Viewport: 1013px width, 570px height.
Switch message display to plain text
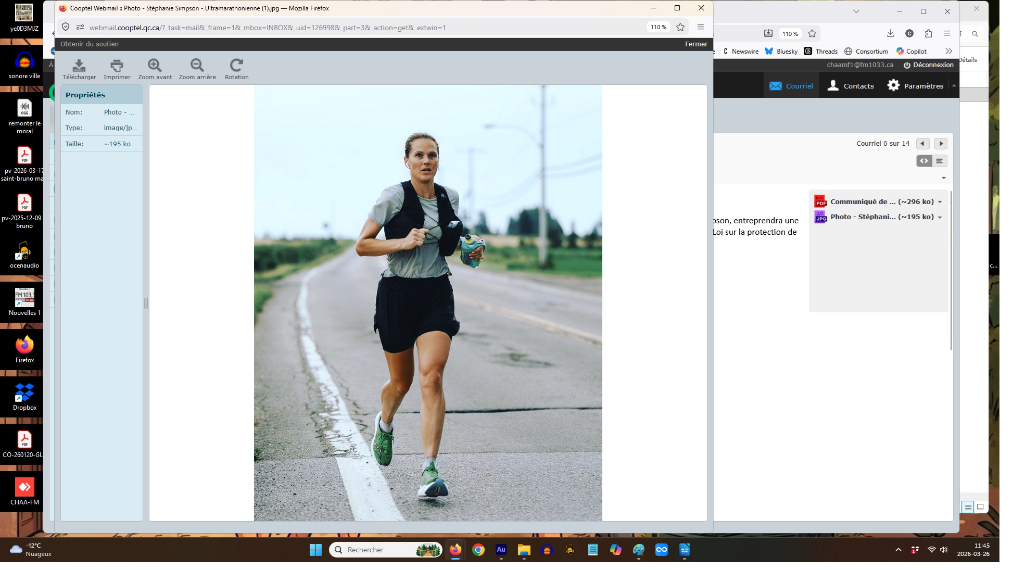point(940,161)
